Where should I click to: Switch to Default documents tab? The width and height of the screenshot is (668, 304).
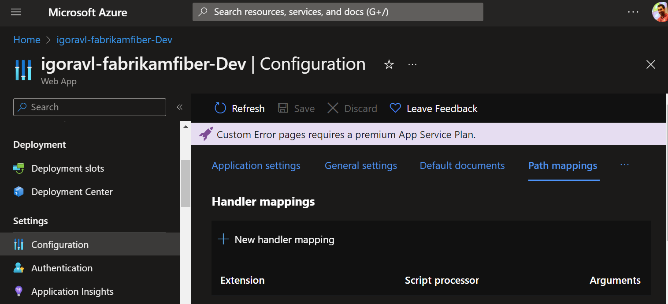(462, 166)
